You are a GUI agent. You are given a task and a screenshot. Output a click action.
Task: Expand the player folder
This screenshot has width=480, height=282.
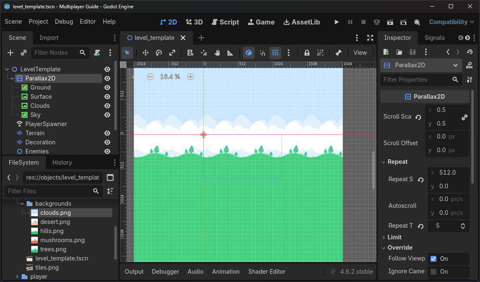17,277
